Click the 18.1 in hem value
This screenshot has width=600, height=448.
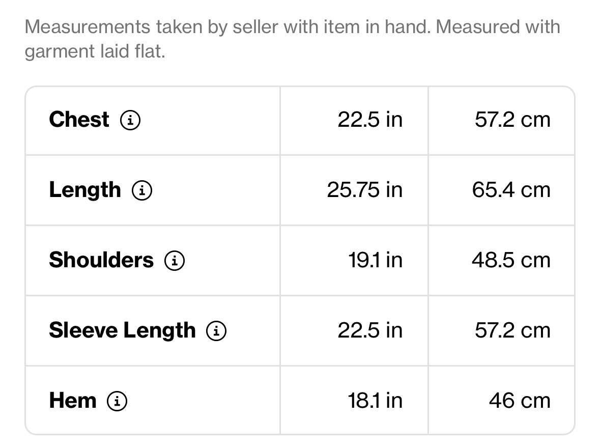coord(376,401)
